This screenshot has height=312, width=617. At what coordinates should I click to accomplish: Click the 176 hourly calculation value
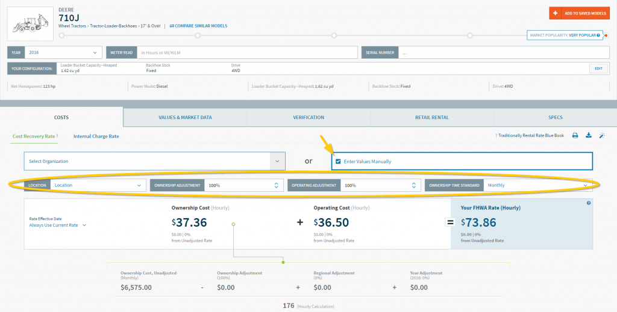(289, 305)
